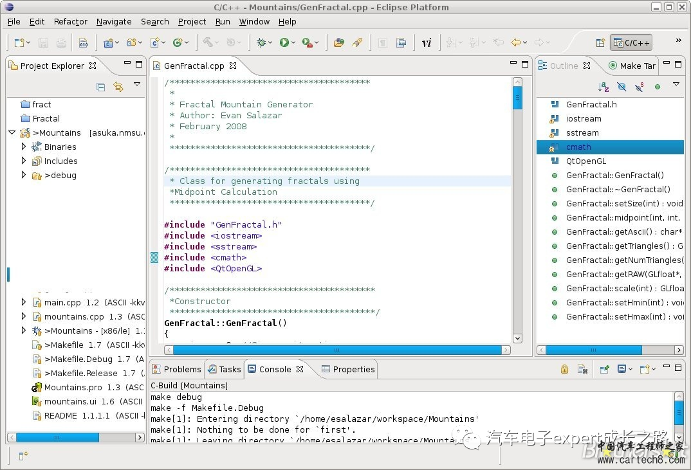
Task: Collapse all in Project Explorer
Action: coord(101,87)
